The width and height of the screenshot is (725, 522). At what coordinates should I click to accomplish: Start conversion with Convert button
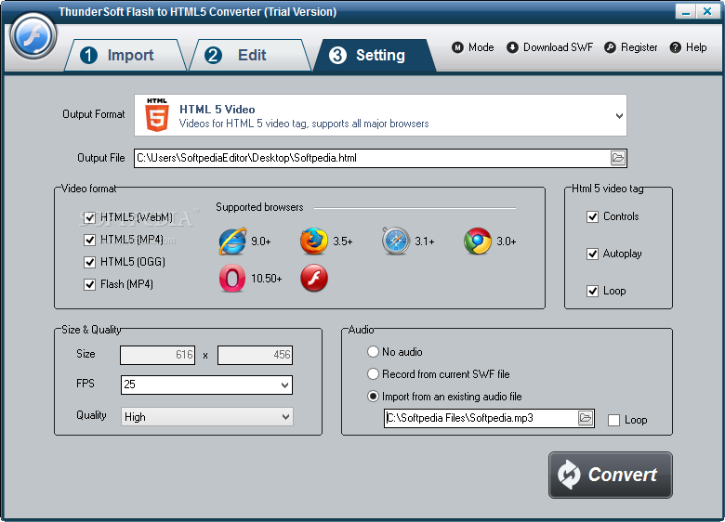[x=611, y=475]
